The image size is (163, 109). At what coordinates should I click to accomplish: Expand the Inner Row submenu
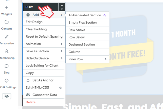[106, 59]
